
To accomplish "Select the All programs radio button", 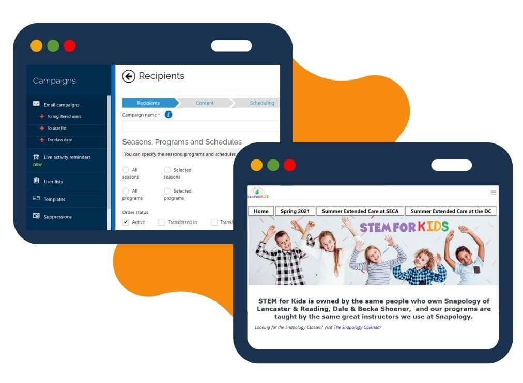I will (126, 191).
